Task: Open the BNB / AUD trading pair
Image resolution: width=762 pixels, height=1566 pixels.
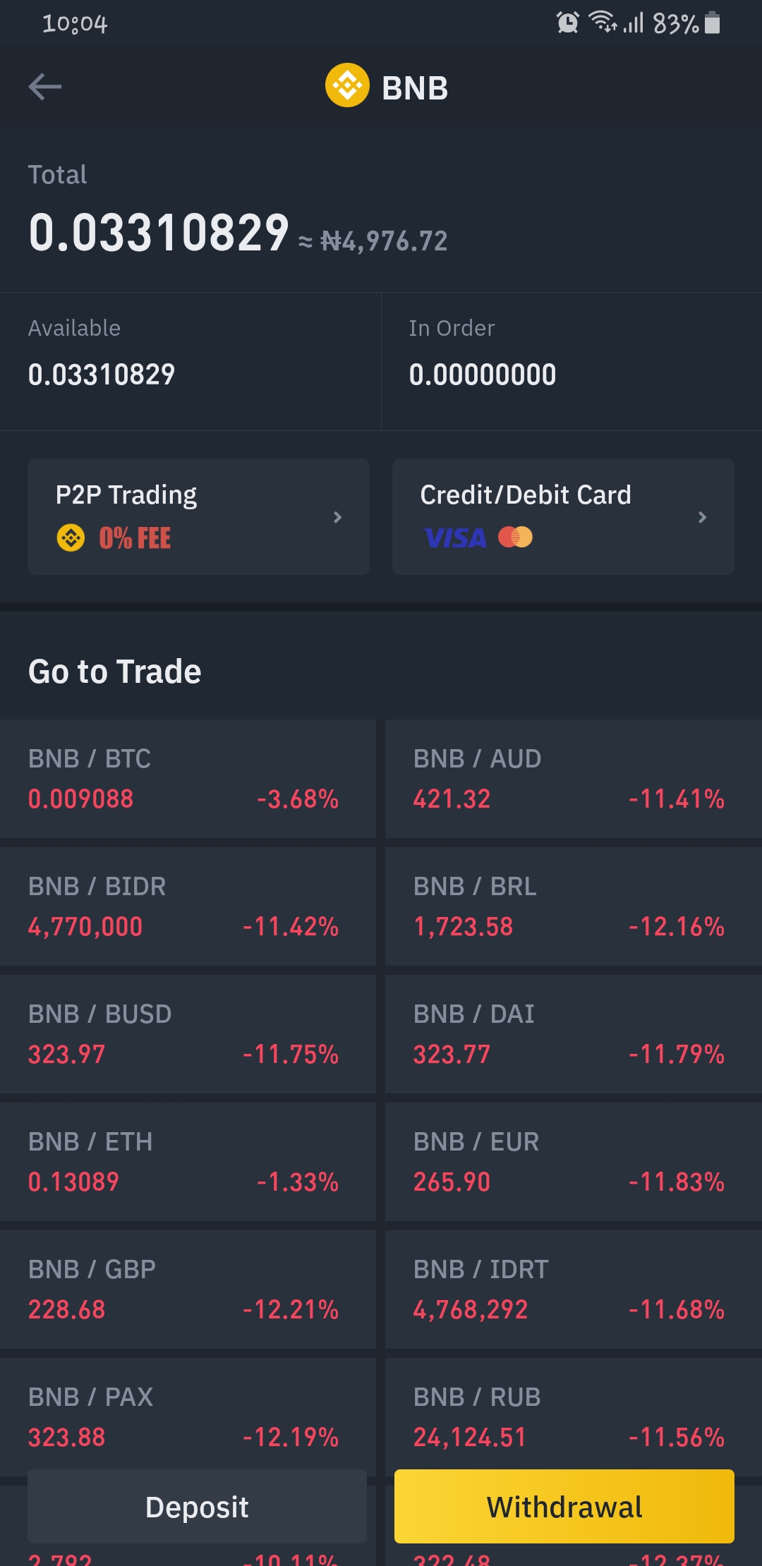Action: [x=573, y=779]
